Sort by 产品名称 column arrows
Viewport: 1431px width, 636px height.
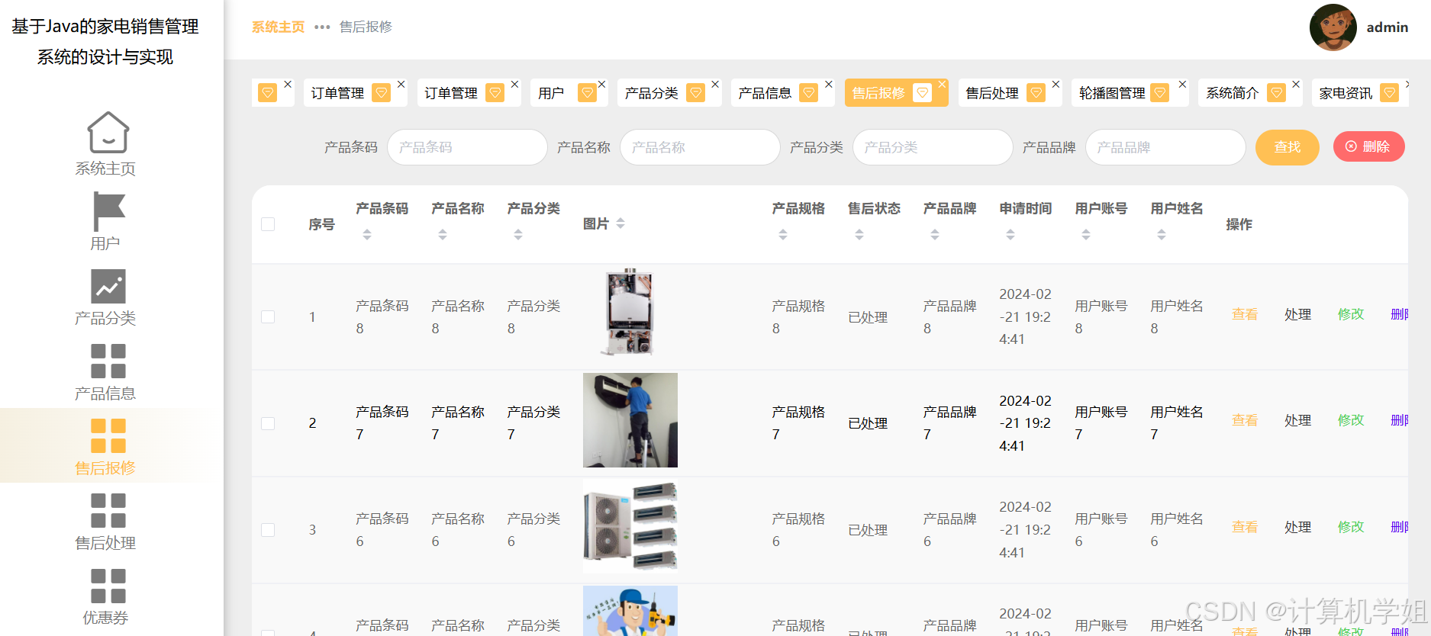443,235
